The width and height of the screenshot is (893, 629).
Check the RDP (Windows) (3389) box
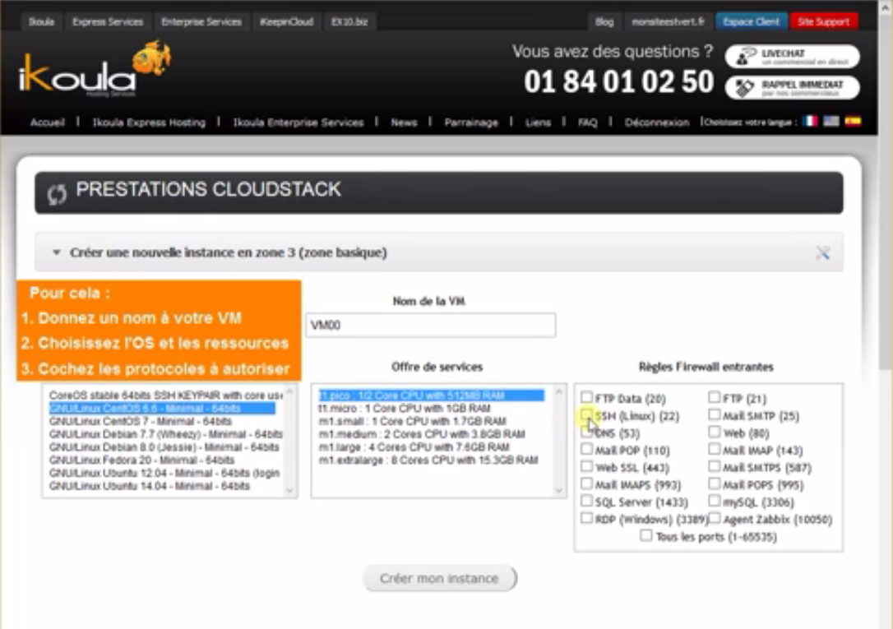[586, 517]
